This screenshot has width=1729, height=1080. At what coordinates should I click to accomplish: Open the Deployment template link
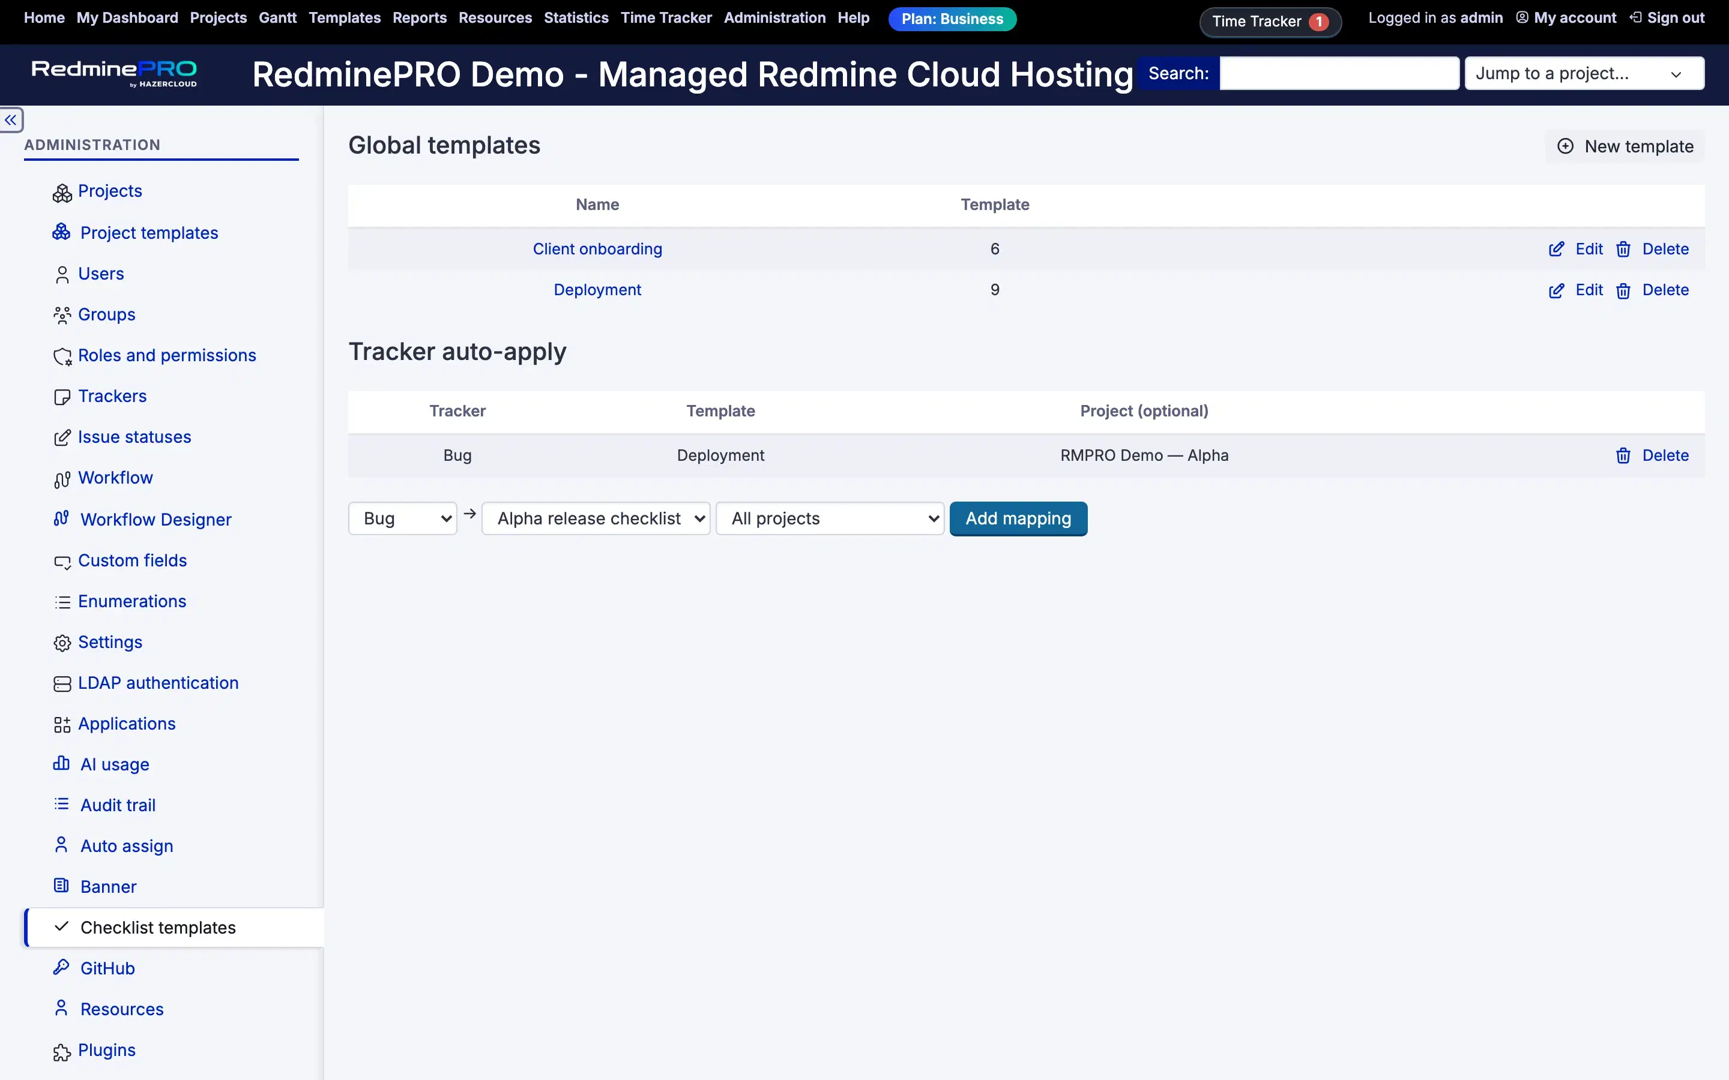point(597,290)
